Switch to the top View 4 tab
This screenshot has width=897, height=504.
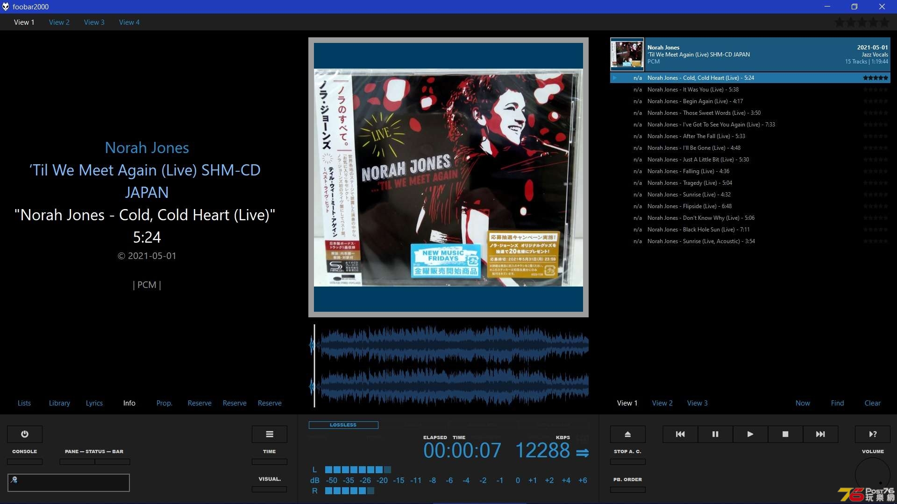[x=129, y=22]
